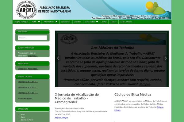Expand the Informativos menu
Viewport: 184px width, 122px height.
click(51, 22)
